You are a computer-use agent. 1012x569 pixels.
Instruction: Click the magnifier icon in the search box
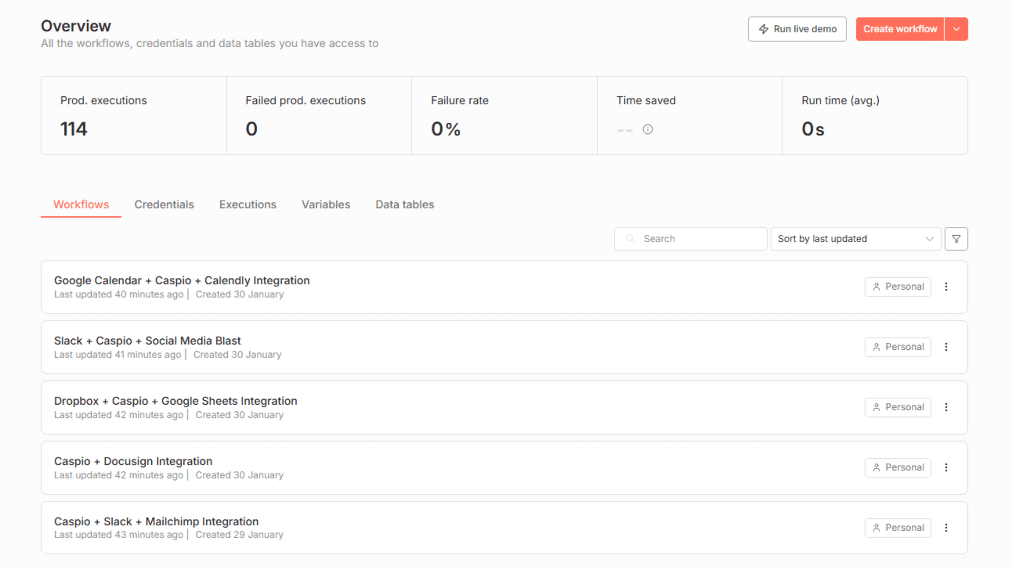coord(630,239)
